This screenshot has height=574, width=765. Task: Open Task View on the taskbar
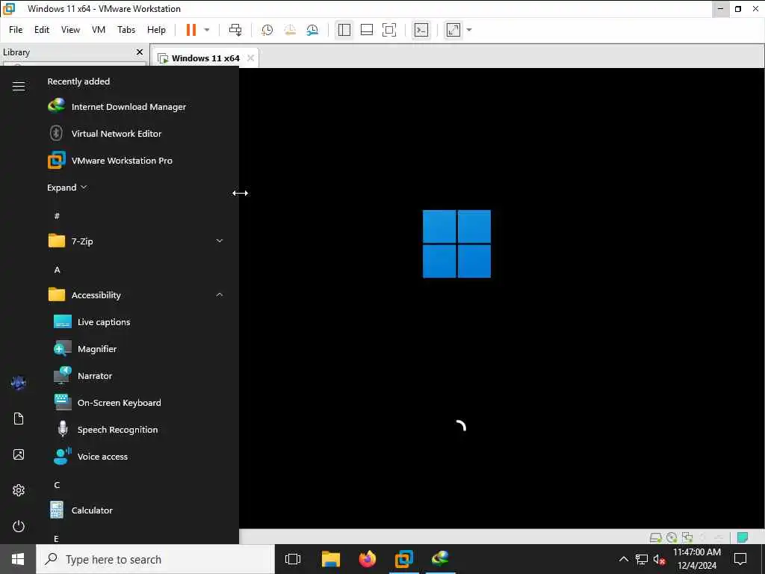pos(293,559)
